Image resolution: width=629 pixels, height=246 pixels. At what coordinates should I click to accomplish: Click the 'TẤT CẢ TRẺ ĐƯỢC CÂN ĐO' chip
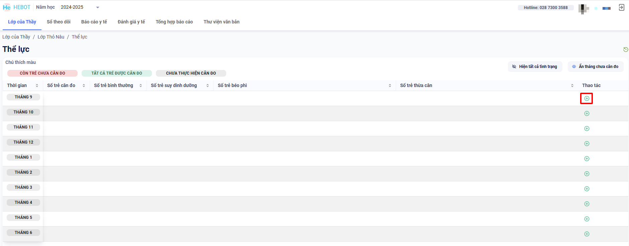117,73
